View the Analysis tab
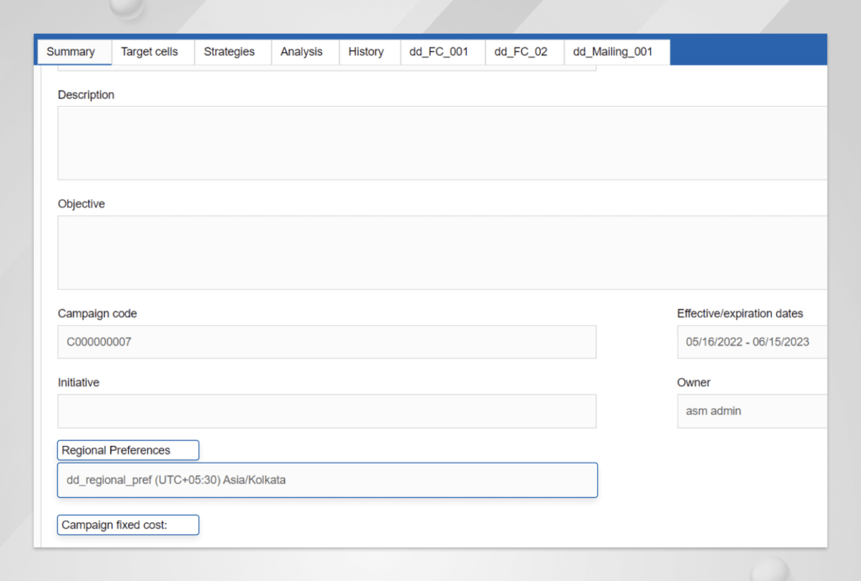This screenshot has height=581, width=861. pos(301,51)
